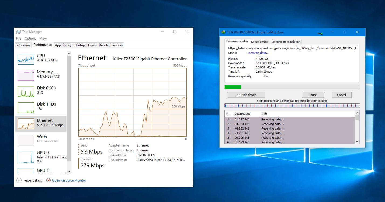The image size is (385, 202).
Task: Click the up arrow of the connections list scrollbar
Action: (357, 113)
